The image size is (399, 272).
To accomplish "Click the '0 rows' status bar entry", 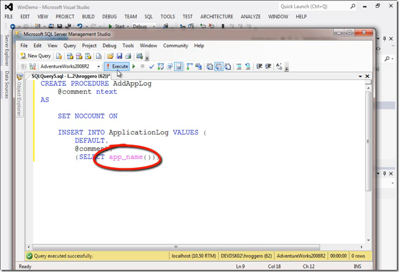I will tap(358, 256).
